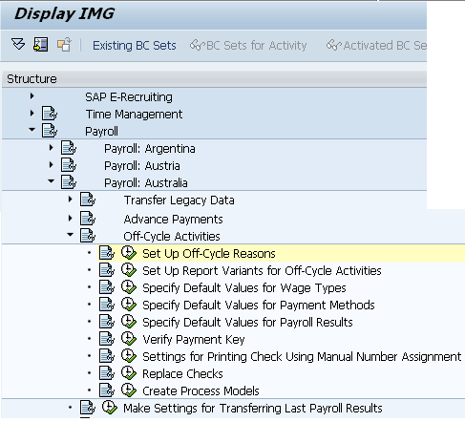Expand the SAP E-Recruiting node
This screenshot has height=422, width=465.
[x=32, y=96]
